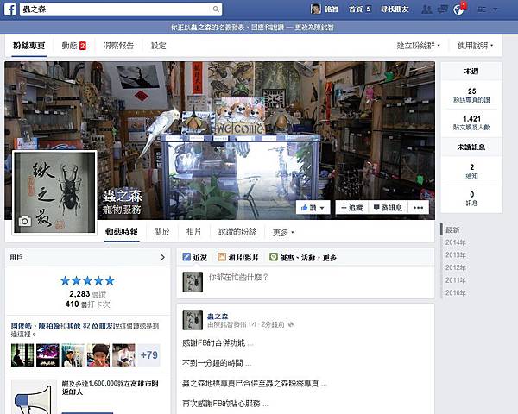
Task: Jump to 2011年 on timeline
Action: click(x=455, y=280)
